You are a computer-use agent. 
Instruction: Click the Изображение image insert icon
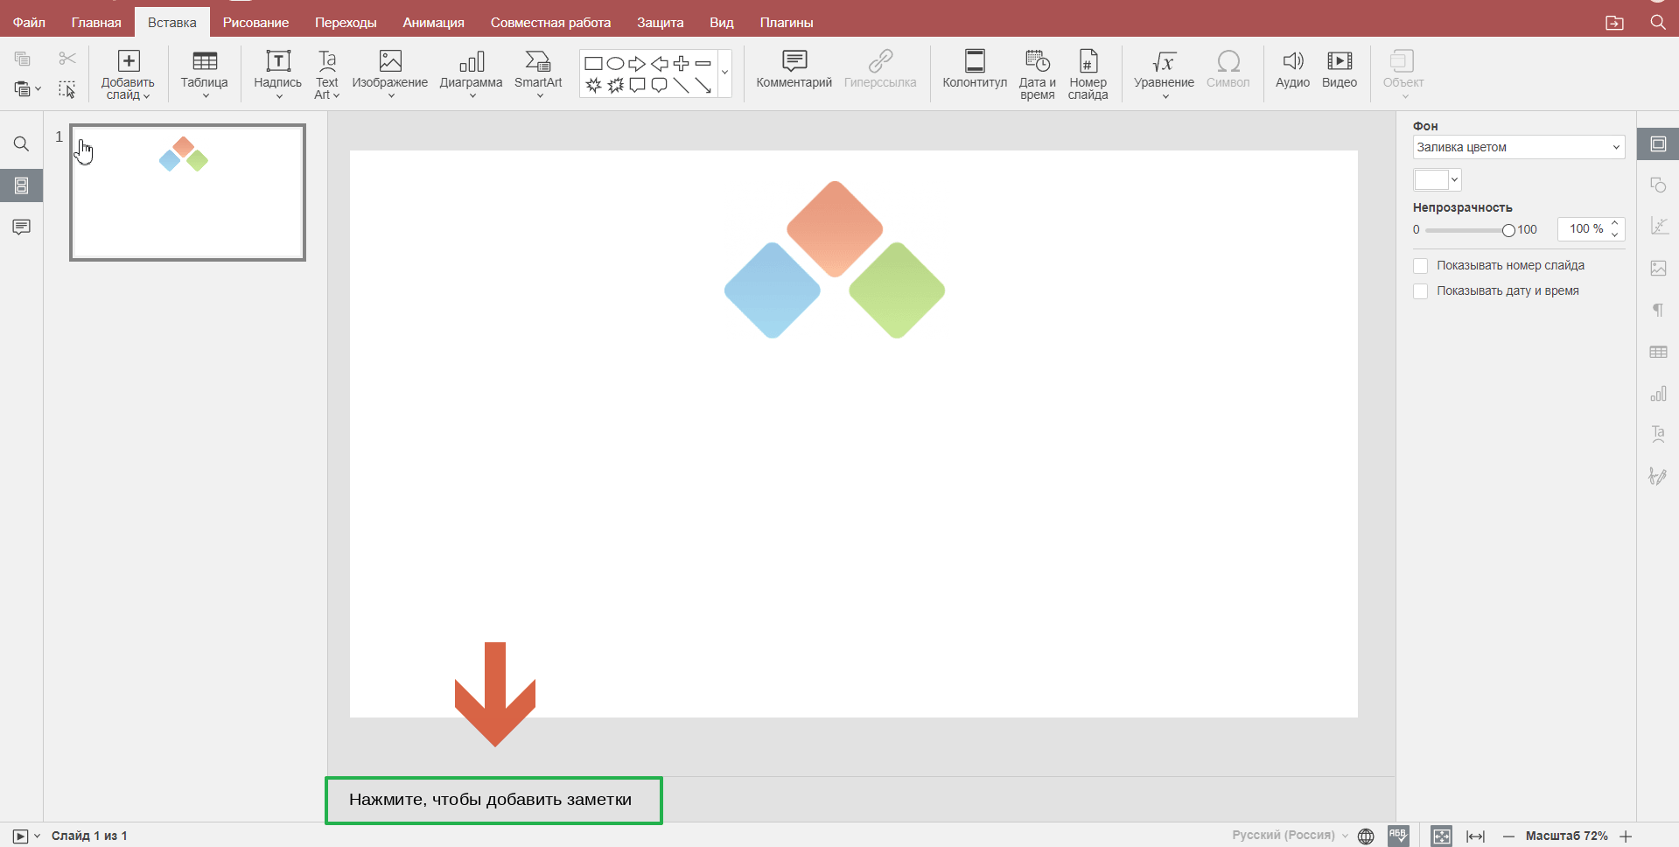click(x=389, y=61)
